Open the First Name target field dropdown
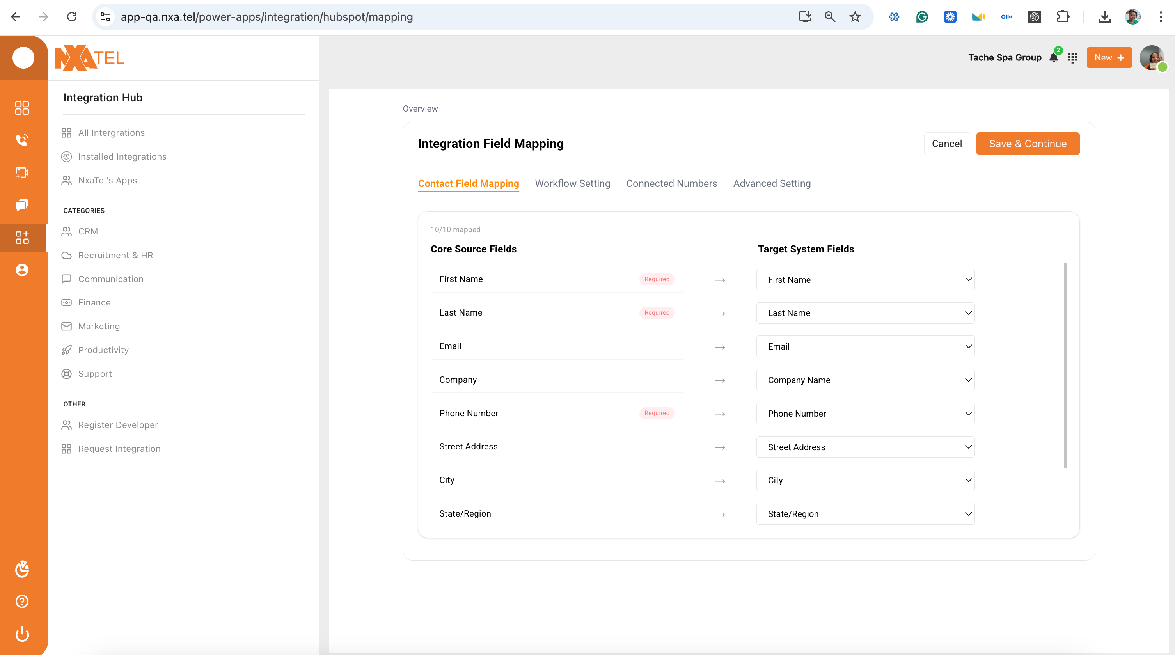This screenshot has width=1175, height=655. 865,280
